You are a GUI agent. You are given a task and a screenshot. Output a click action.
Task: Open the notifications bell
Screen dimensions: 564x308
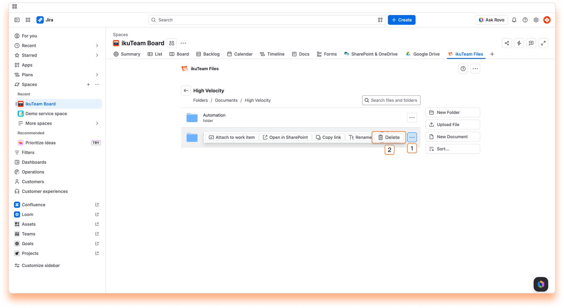tap(514, 20)
